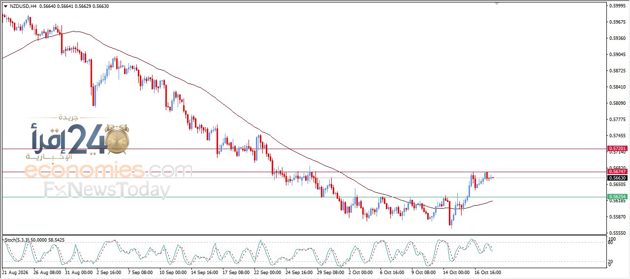Click price axis value 0.57455
The width and height of the screenshot is (630, 279).
click(617, 136)
